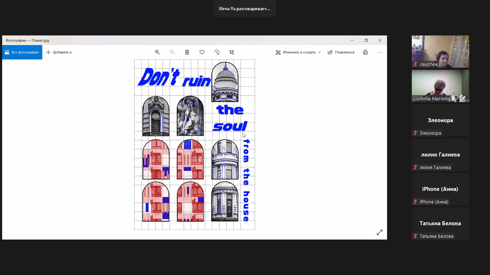This screenshot has width=490, height=275.
Task: Select the Элеонора participant tile
Action: coord(440,120)
